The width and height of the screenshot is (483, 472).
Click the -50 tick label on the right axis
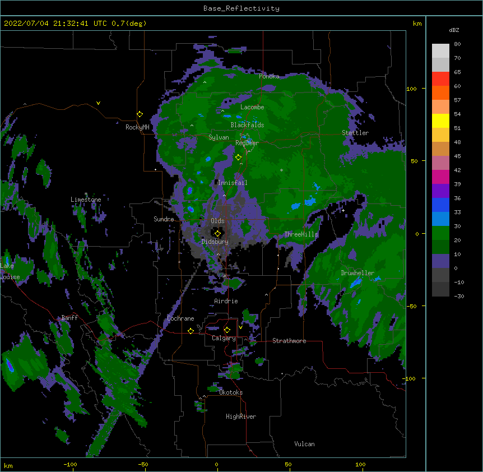point(411,306)
